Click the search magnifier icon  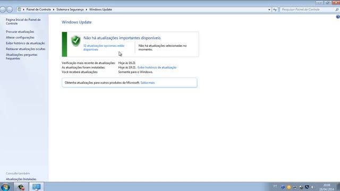337,10
